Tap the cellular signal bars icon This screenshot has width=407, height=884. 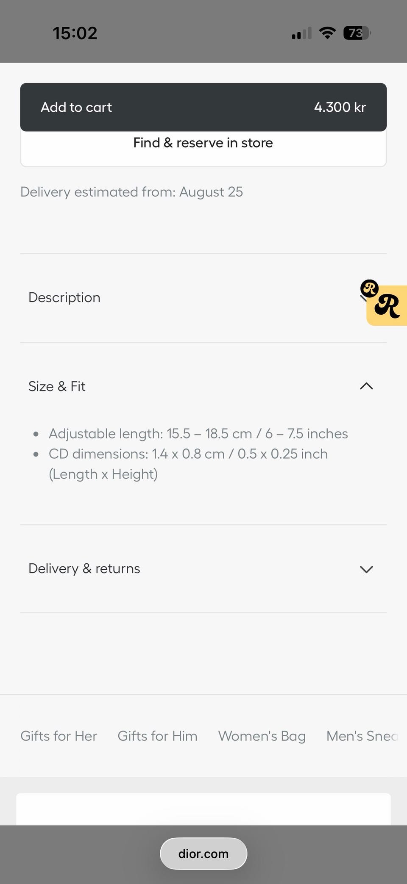(x=301, y=33)
